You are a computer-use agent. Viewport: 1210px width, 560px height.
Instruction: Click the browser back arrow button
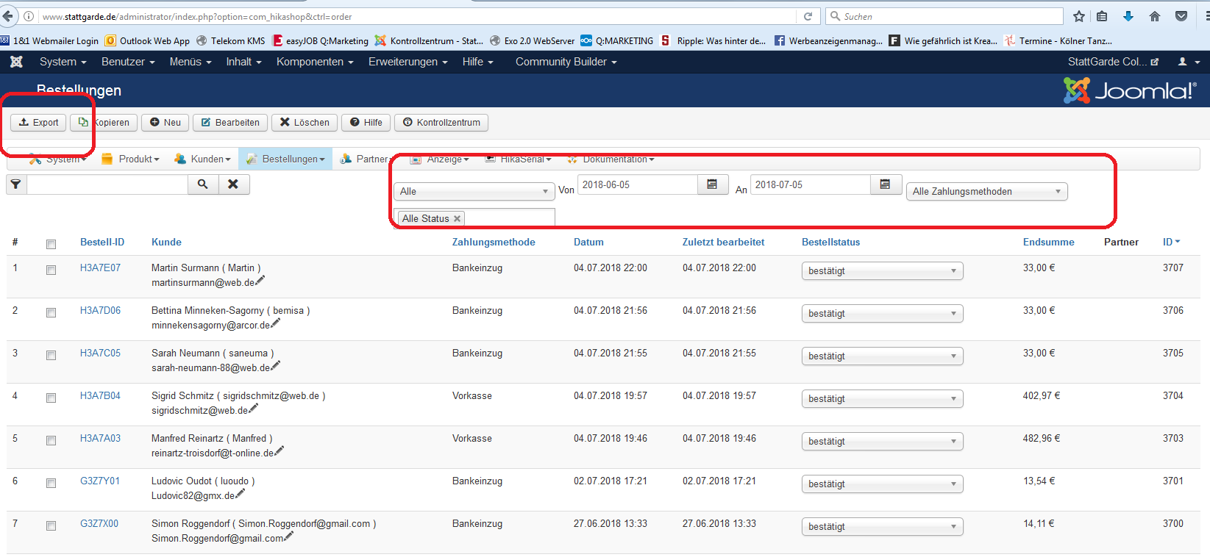point(8,16)
